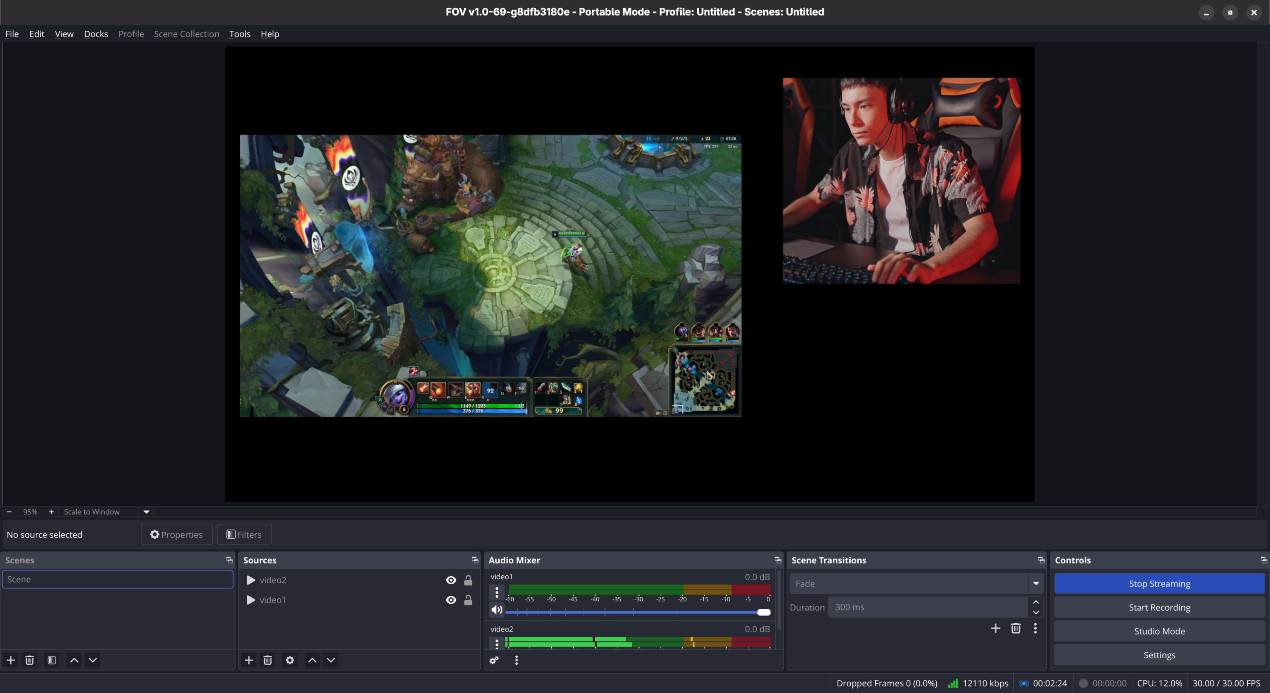Screen dimensions: 1270x693
Task: Delete scene transition trash icon
Action: pos(1016,628)
